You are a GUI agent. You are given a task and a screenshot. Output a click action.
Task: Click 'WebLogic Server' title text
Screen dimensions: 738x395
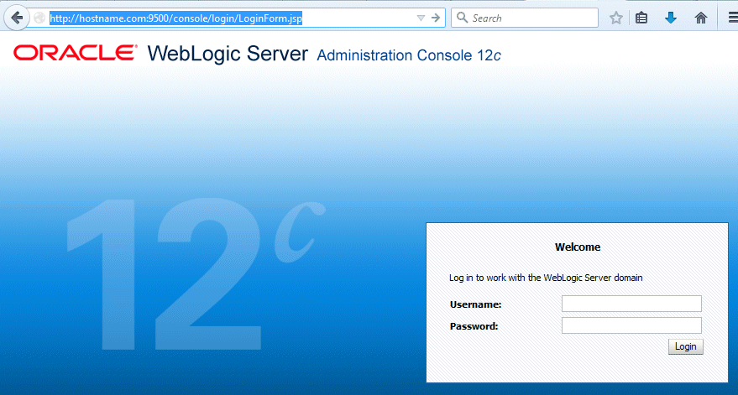(228, 54)
